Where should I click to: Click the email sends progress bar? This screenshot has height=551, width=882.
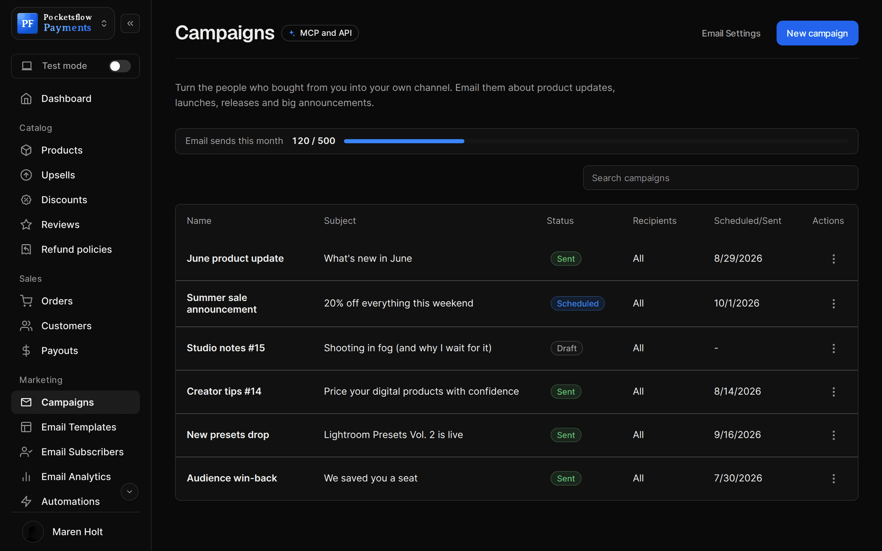[x=596, y=141]
